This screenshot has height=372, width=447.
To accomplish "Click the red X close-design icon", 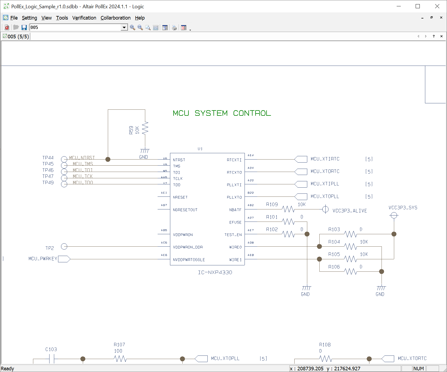I will point(7,27).
